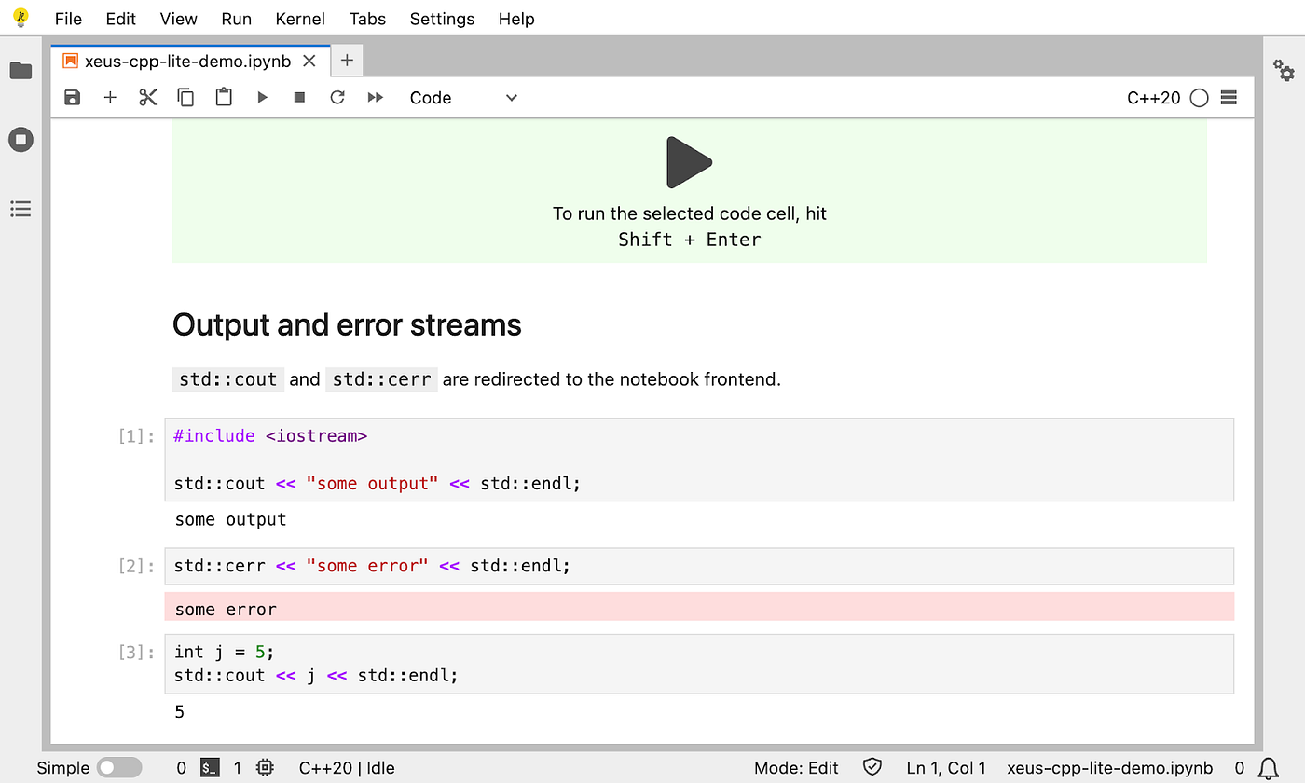The height and width of the screenshot is (783, 1305).
Task: Insert a new cell with plus icon
Action: coord(110,98)
